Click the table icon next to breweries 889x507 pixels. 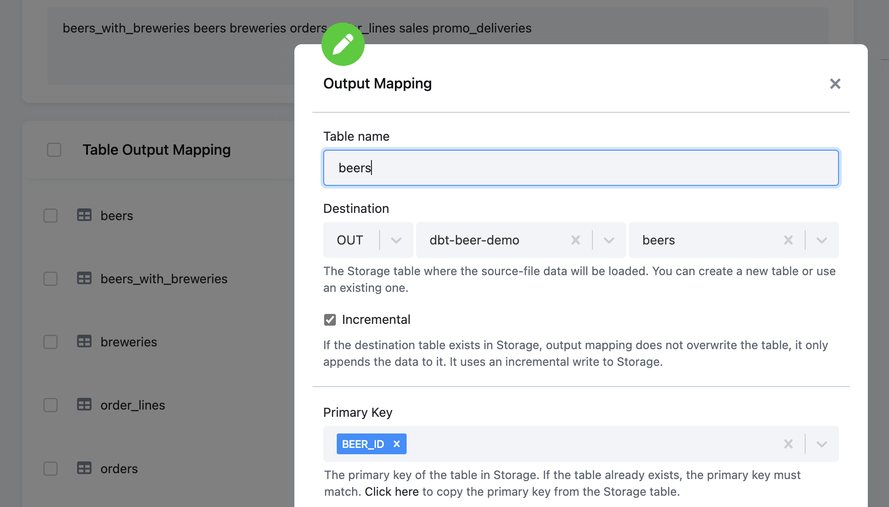[84, 341]
